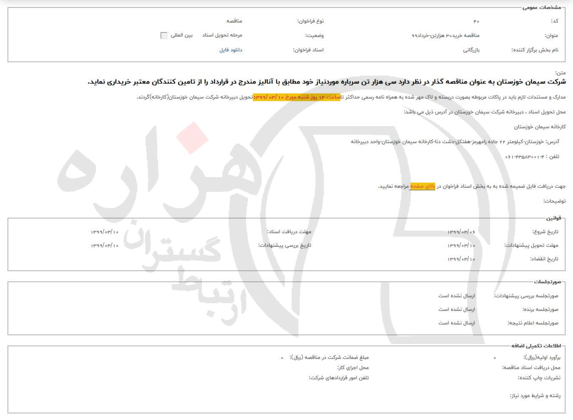Viewport: 573px width, 420px height.
Task: Select the کارخانه سیمان خوزستان line
Action: pos(540,127)
